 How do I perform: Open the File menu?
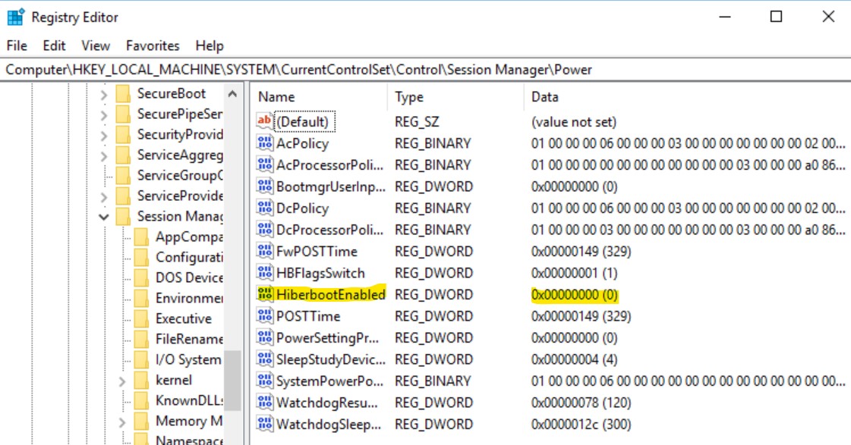coord(17,45)
